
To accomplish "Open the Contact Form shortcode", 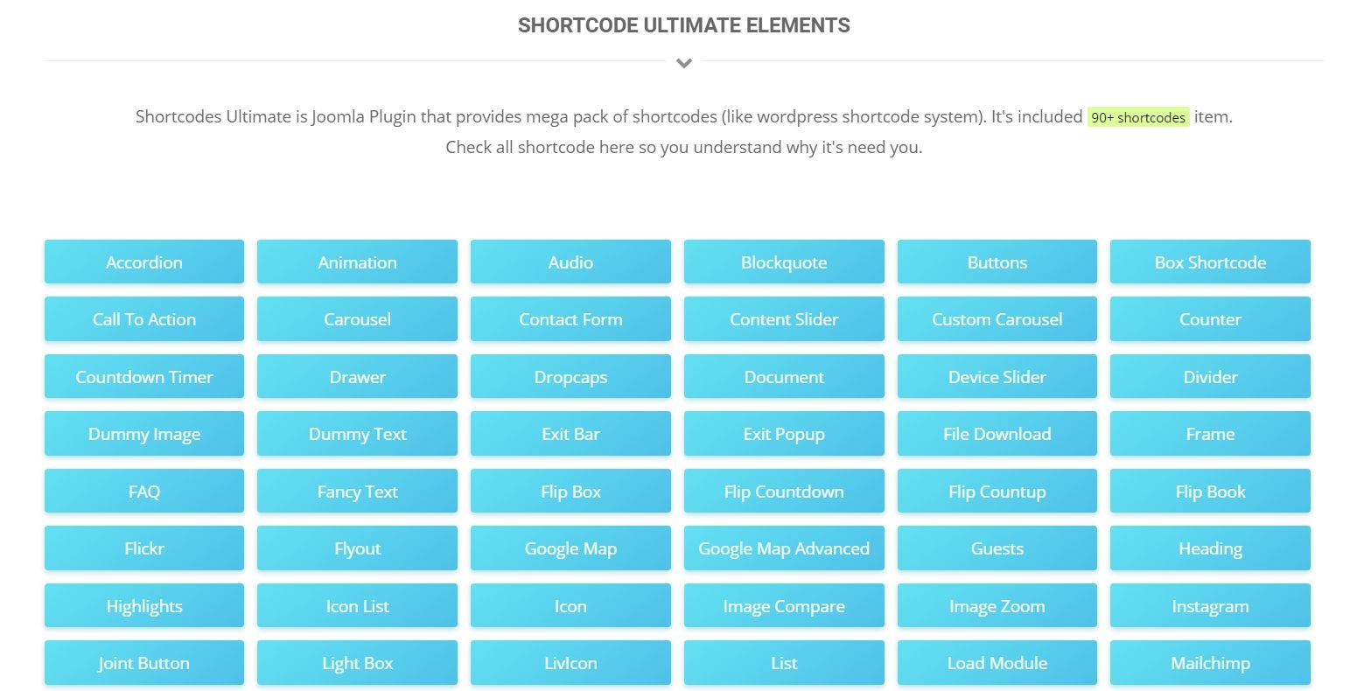I will coord(570,319).
